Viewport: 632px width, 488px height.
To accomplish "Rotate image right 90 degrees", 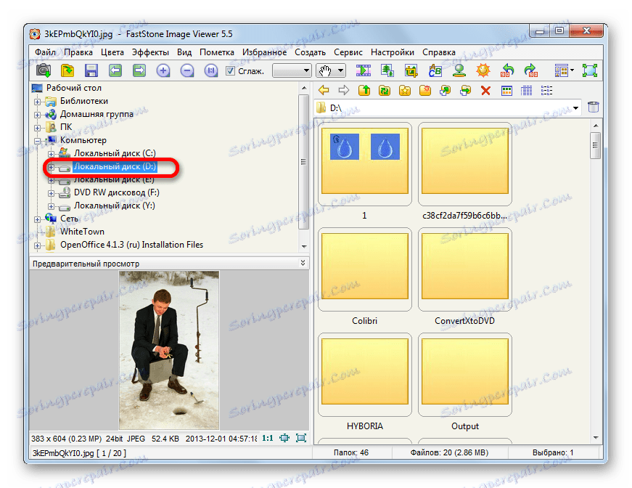I will pos(531,70).
